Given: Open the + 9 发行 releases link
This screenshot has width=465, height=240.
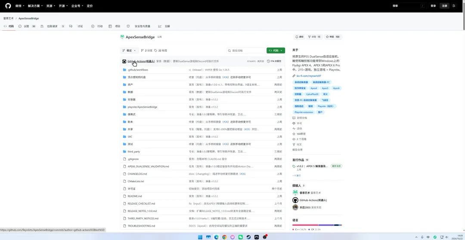Looking at the screenshot, I should pyautogui.click(x=296, y=175).
